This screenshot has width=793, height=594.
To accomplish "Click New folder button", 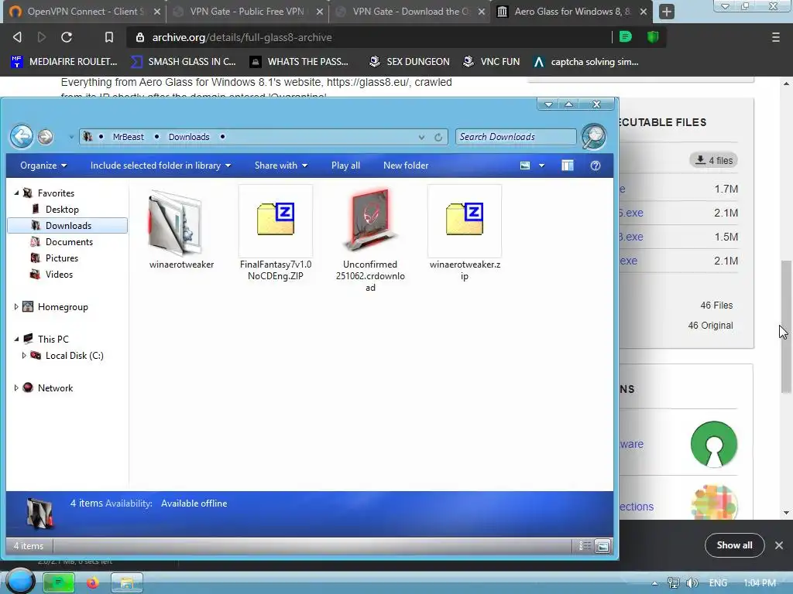I will [x=406, y=166].
